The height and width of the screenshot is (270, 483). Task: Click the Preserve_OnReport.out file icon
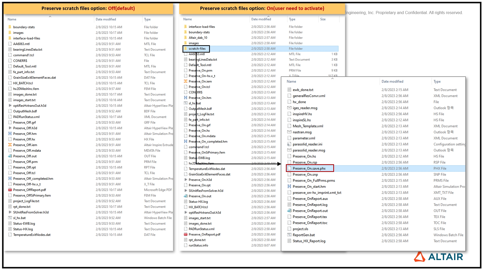[x=289, y=211]
